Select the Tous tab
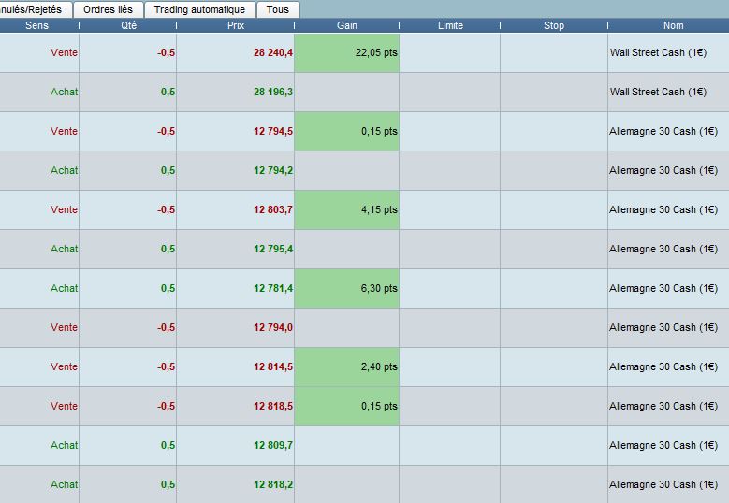The height and width of the screenshot is (503, 729). point(278,9)
